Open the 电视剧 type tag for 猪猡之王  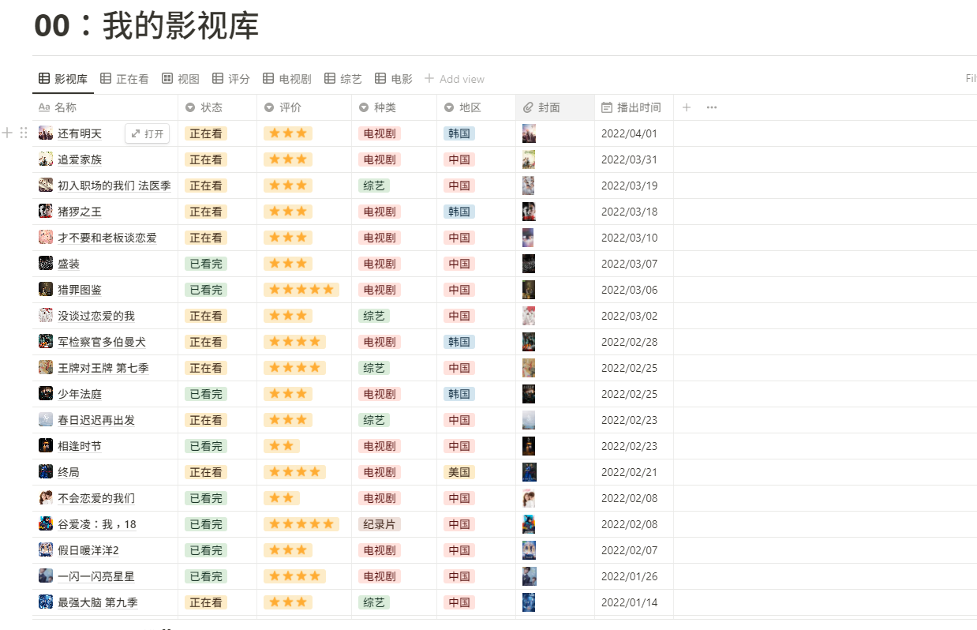tap(380, 212)
